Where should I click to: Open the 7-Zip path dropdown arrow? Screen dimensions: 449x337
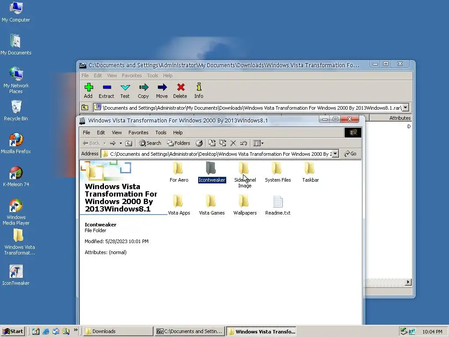pos(406,108)
